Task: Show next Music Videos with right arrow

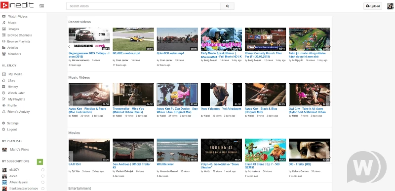Action: click(x=329, y=102)
